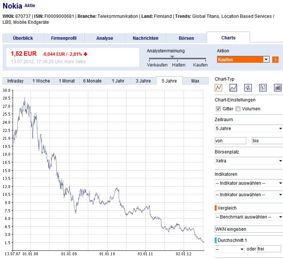Select the Charts tab
The height and width of the screenshot is (259, 283).
(228, 38)
